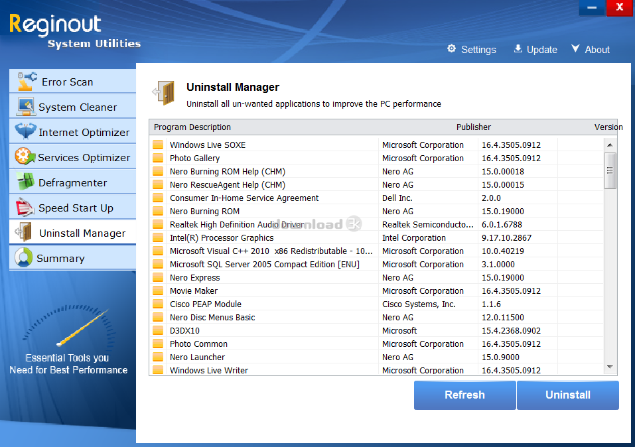Screen dimensions: 635x447
Task: Click the Defragmenter green icon
Action: [25, 182]
